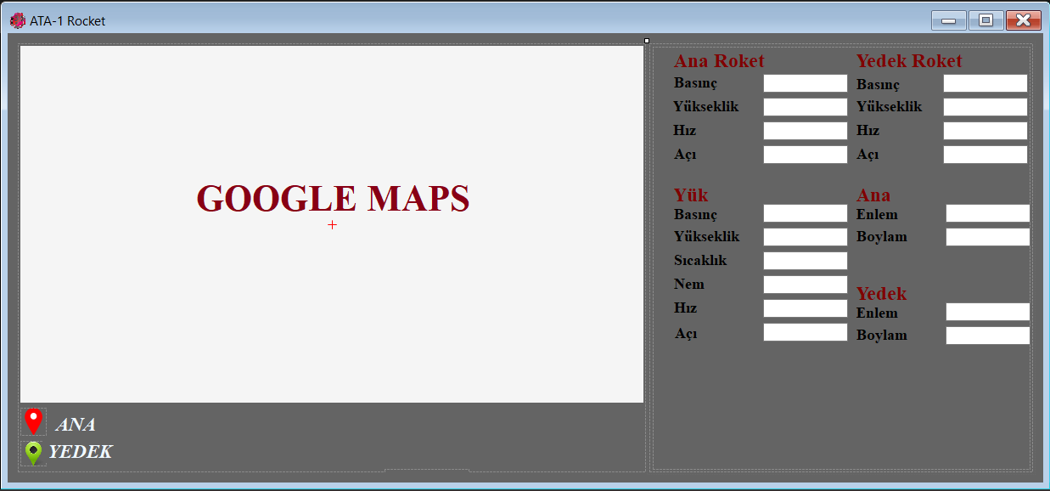
Task: Focus the Yedek Boylam input field
Action: click(x=988, y=336)
